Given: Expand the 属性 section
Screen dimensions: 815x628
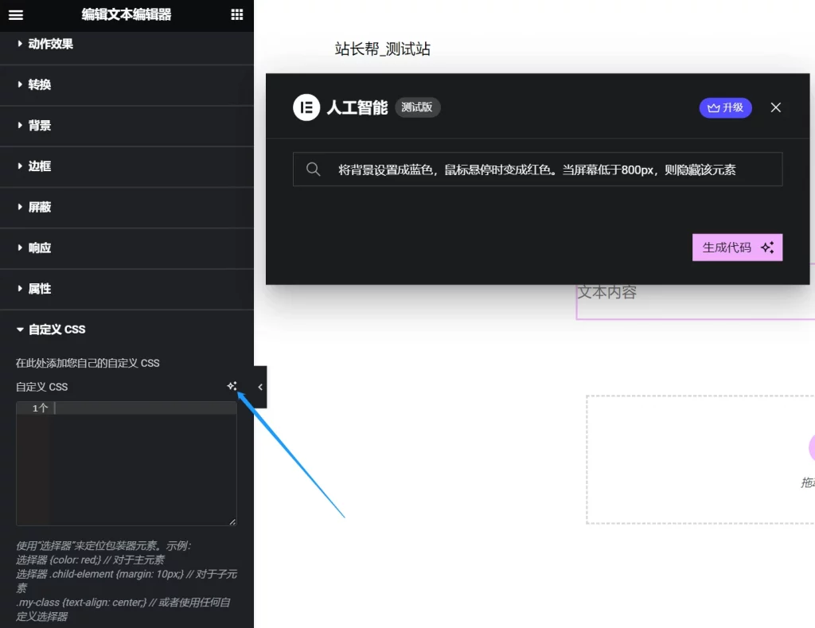Looking at the screenshot, I should point(40,288).
